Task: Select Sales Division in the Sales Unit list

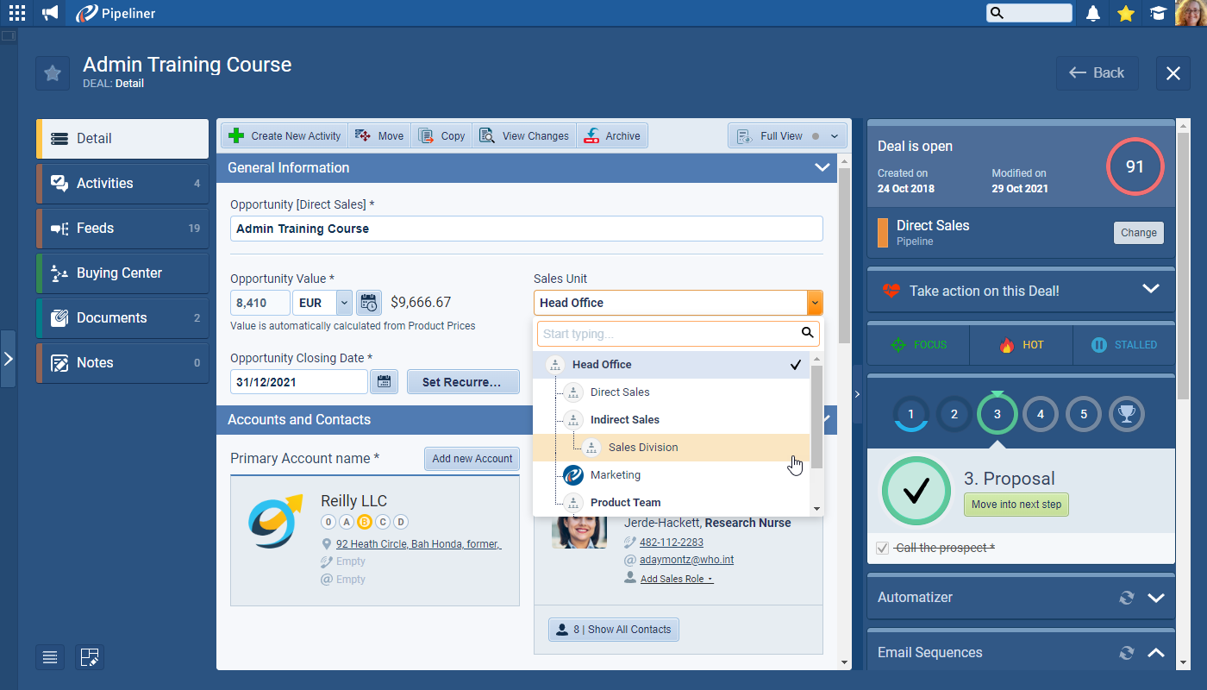Action: click(x=643, y=448)
